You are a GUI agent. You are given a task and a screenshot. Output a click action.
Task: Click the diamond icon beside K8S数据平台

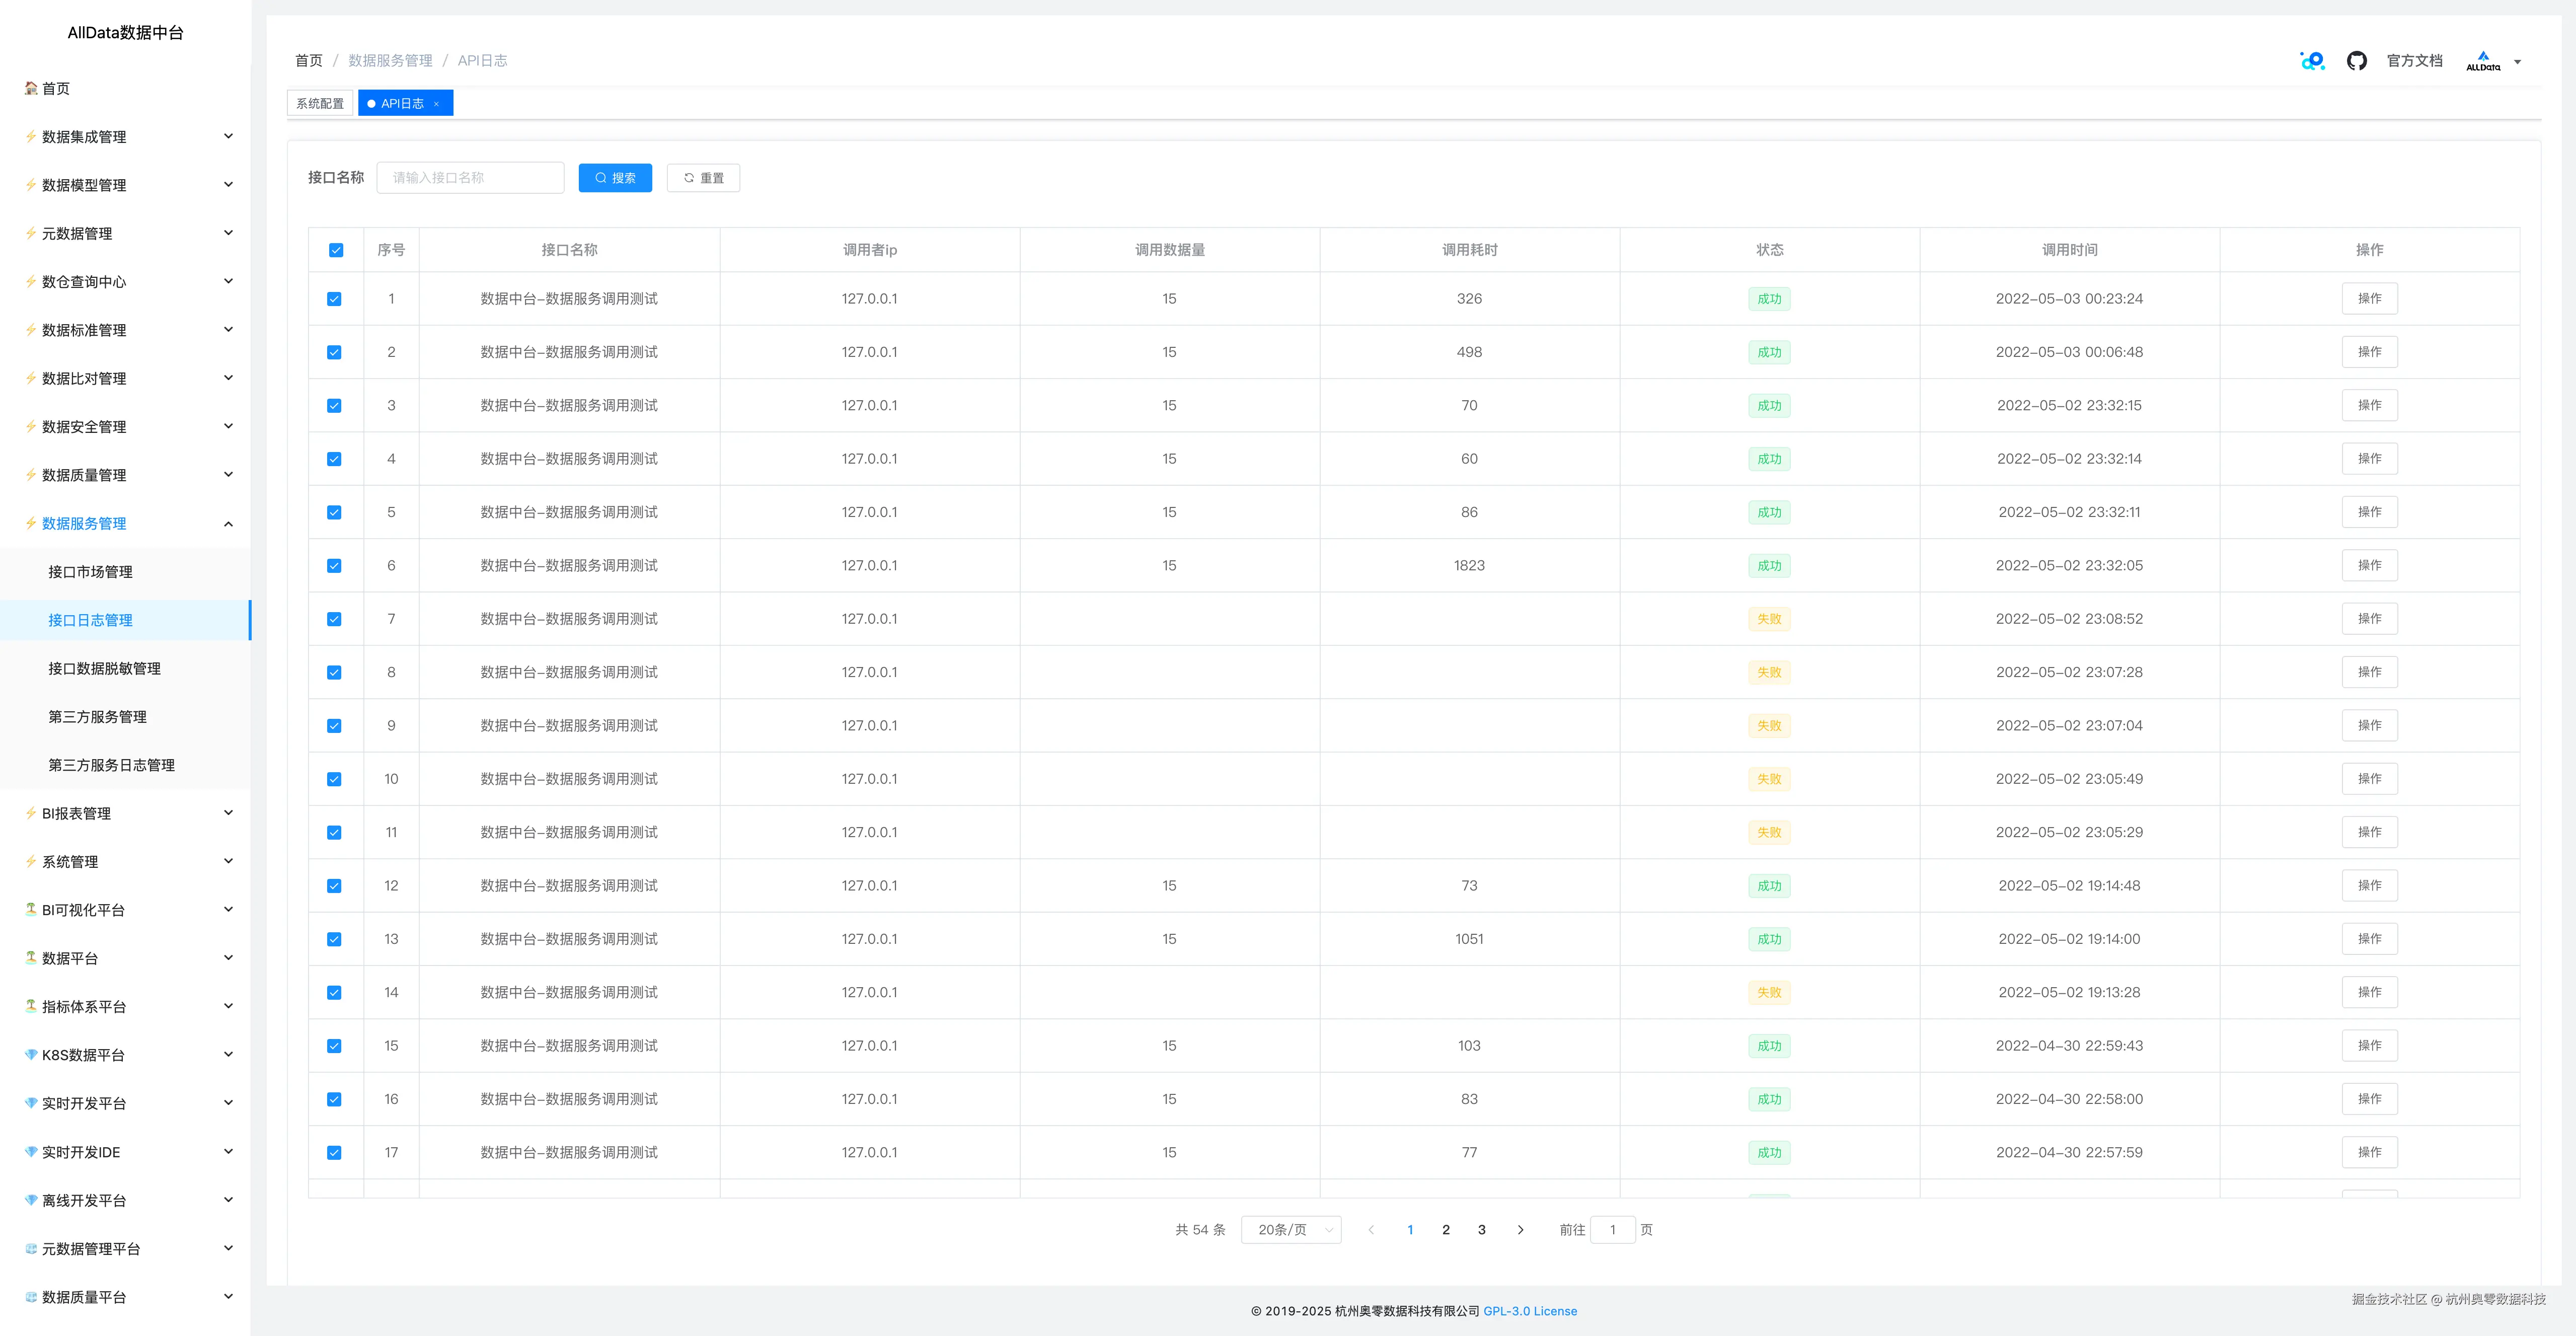point(31,1055)
